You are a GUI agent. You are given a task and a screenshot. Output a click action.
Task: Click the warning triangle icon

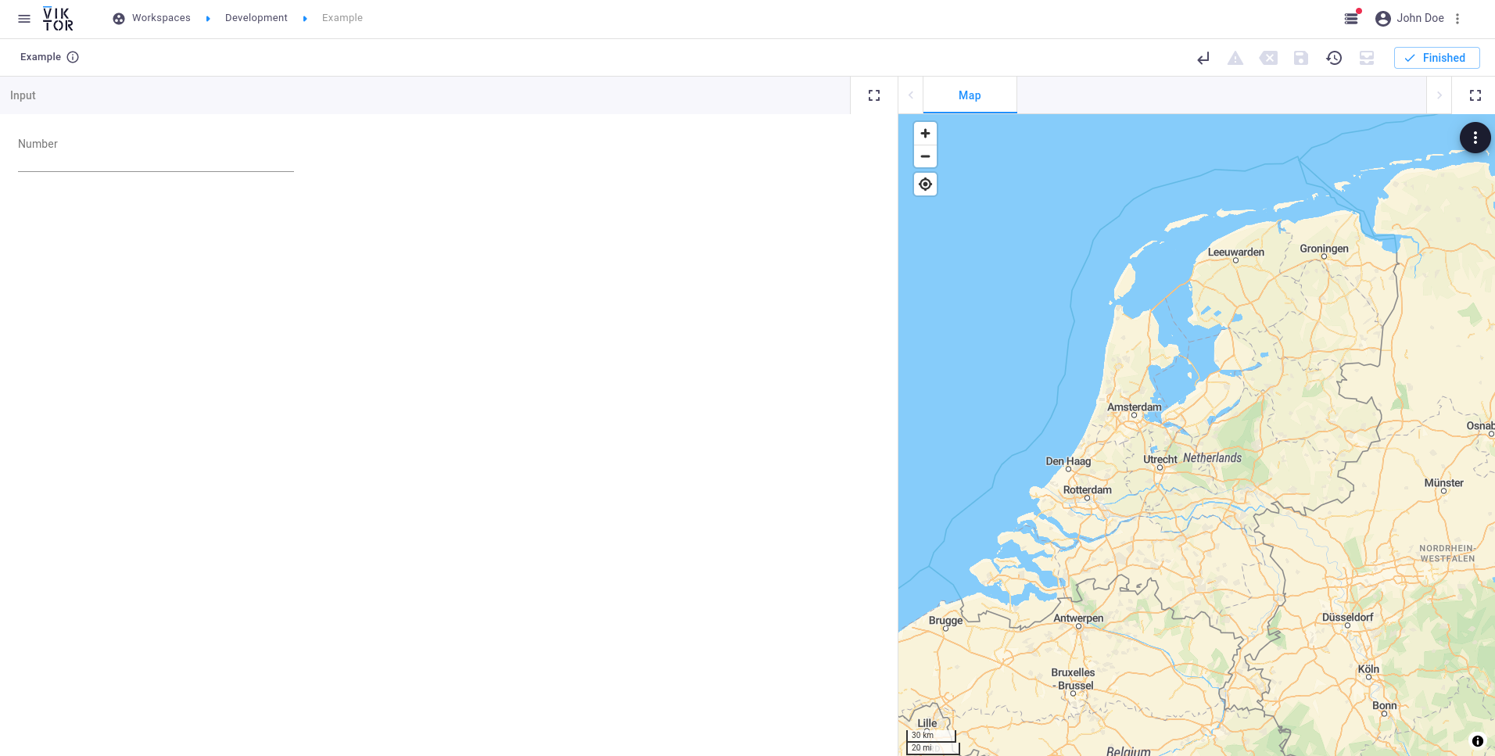[1235, 58]
